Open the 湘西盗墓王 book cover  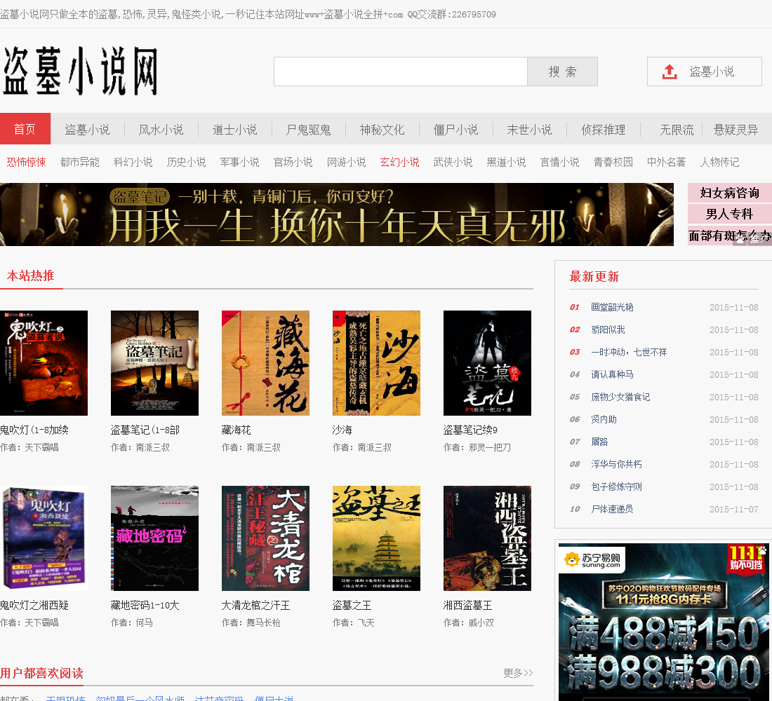488,538
